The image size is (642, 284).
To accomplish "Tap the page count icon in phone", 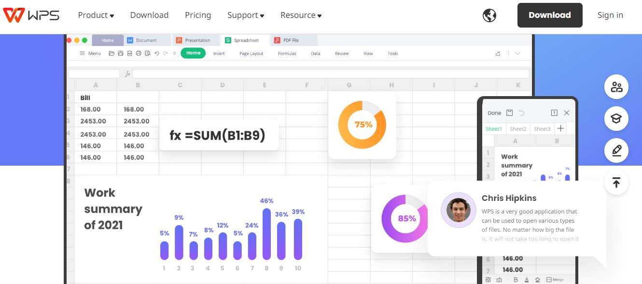I will point(554,113).
